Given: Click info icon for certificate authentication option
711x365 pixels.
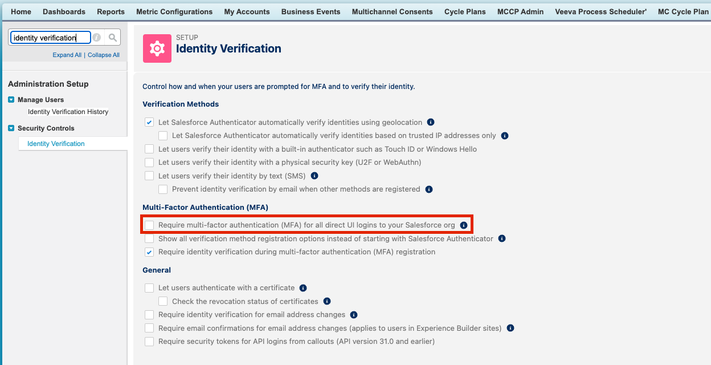Looking at the screenshot, I should [303, 288].
